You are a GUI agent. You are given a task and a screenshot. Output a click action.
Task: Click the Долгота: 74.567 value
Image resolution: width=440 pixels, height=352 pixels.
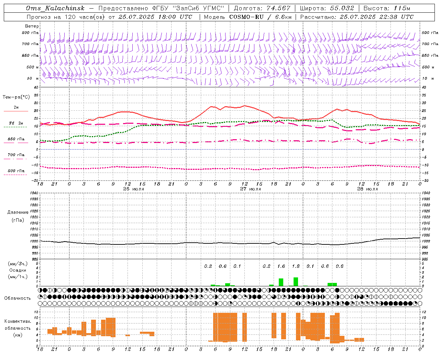click(262, 8)
